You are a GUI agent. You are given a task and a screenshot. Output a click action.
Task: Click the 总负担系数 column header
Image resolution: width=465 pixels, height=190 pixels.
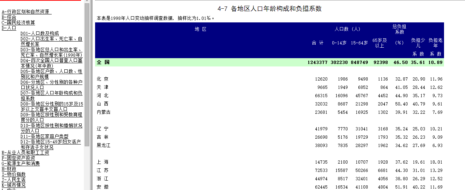[x=399, y=29]
